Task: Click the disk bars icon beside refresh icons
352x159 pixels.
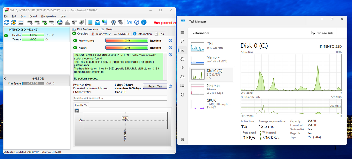Action: [21, 22]
